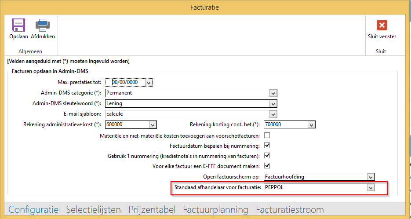Go to the Factuurplanning tab
The image size is (411, 219).
tap(215, 210)
